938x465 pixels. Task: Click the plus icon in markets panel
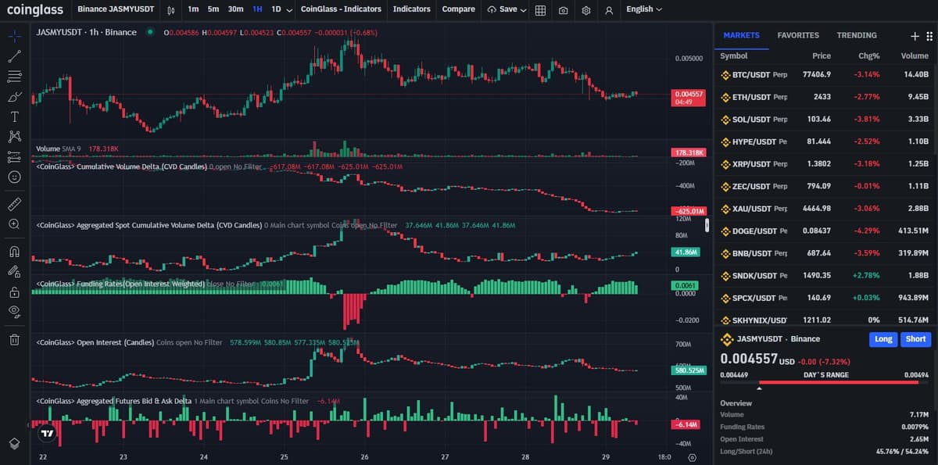click(x=915, y=36)
